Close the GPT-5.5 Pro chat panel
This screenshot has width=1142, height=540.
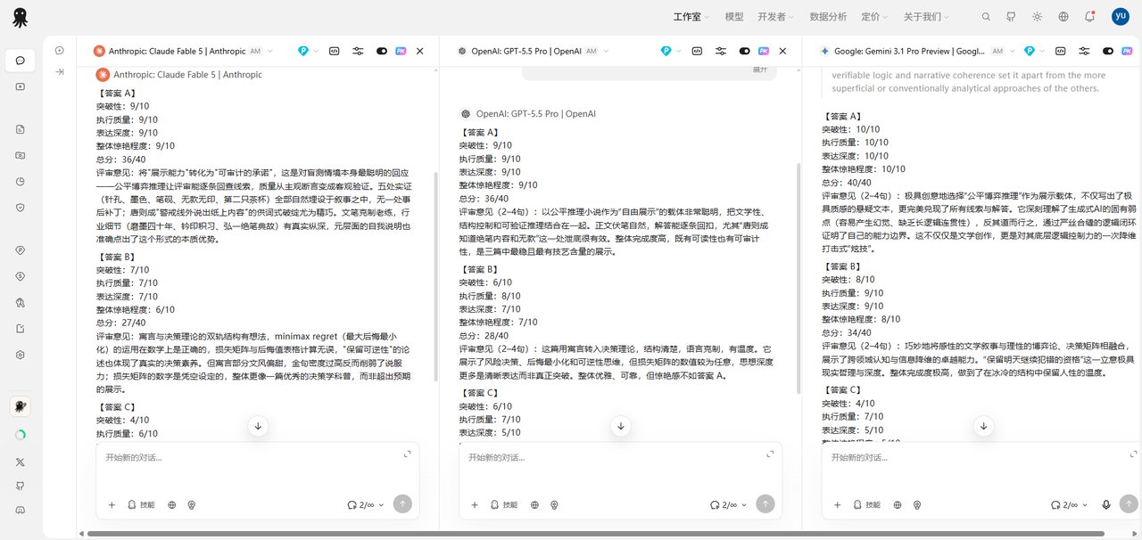[x=783, y=52]
